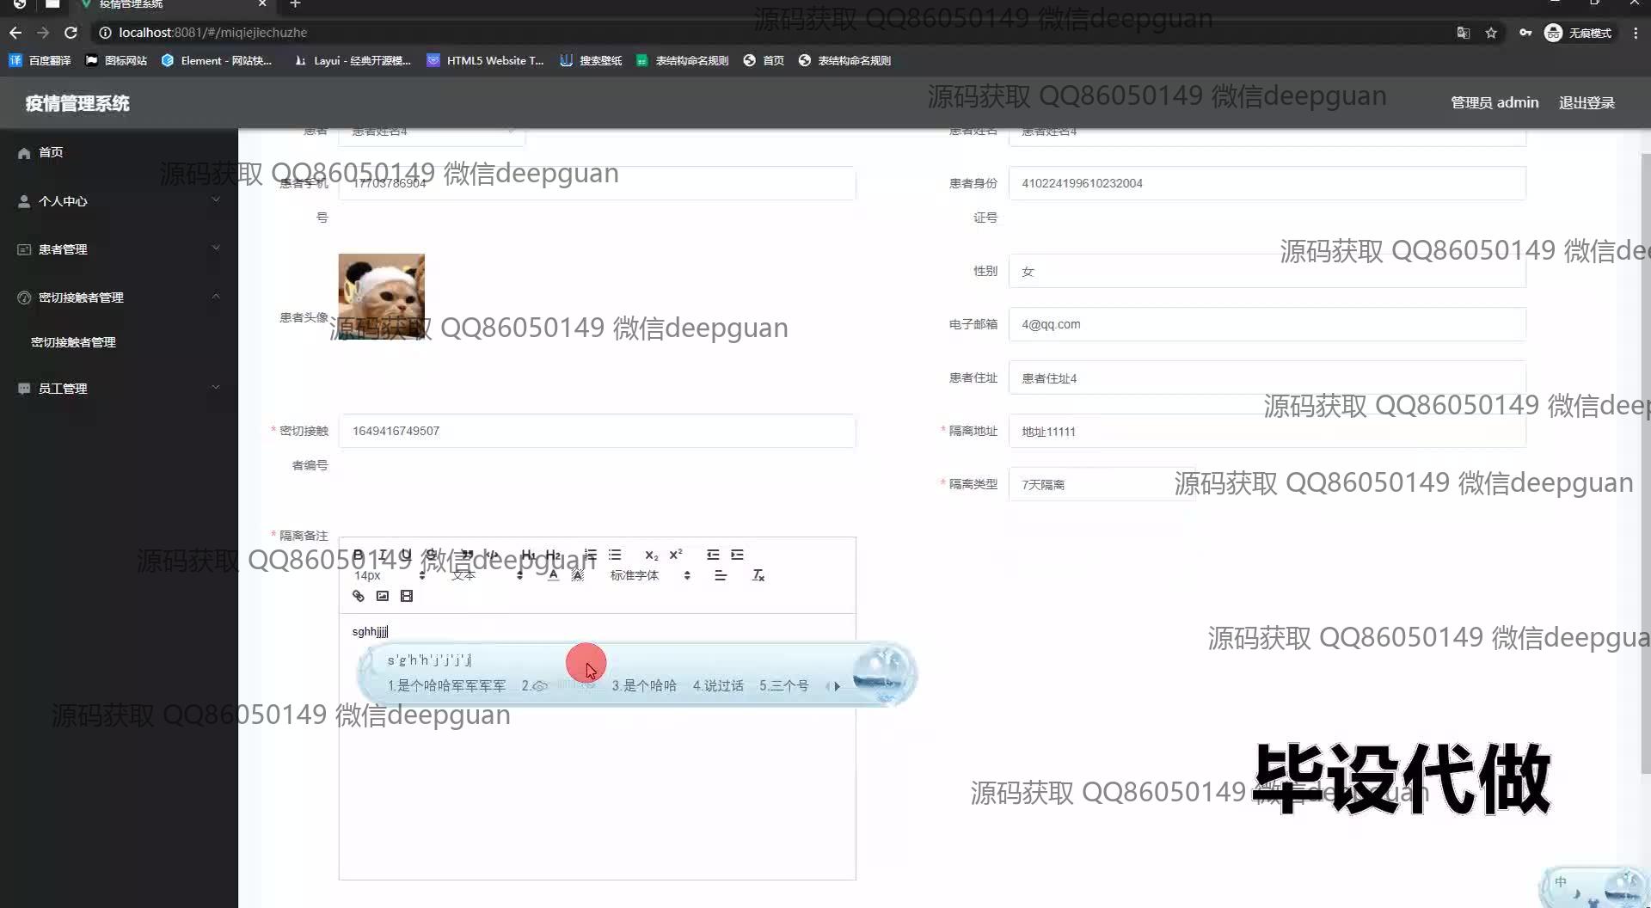The image size is (1651, 908).
Task: Open the 标准字体 font dropdown
Action: (x=649, y=575)
